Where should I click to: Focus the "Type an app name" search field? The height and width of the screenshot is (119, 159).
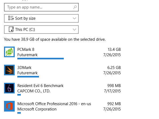(x=41, y=7)
